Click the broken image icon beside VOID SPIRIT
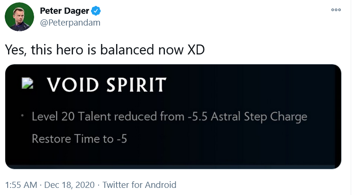This screenshot has height=195, width=354. [27, 83]
